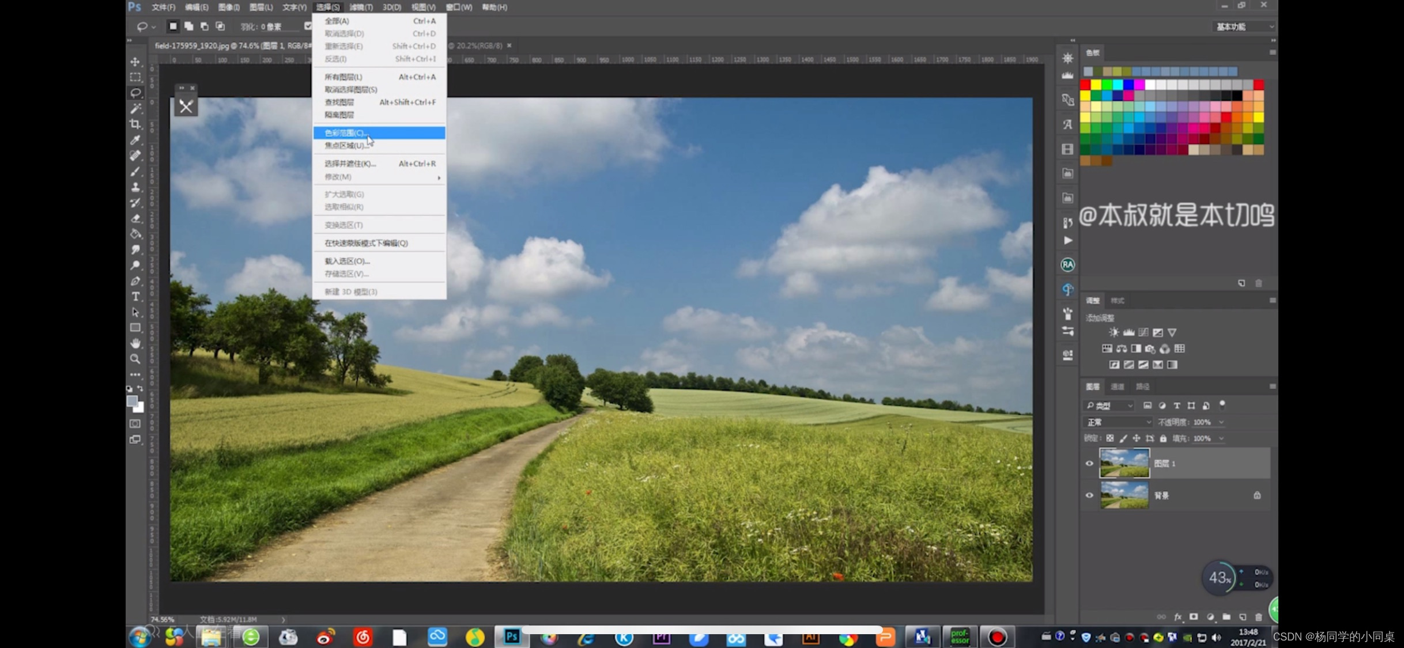
Task: Select the Paint Bucket tool
Action: pos(135,234)
